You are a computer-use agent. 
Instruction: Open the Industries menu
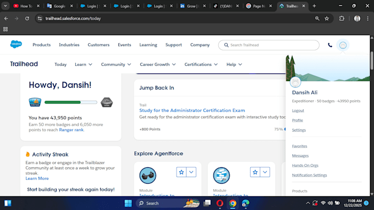coord(69,45)
